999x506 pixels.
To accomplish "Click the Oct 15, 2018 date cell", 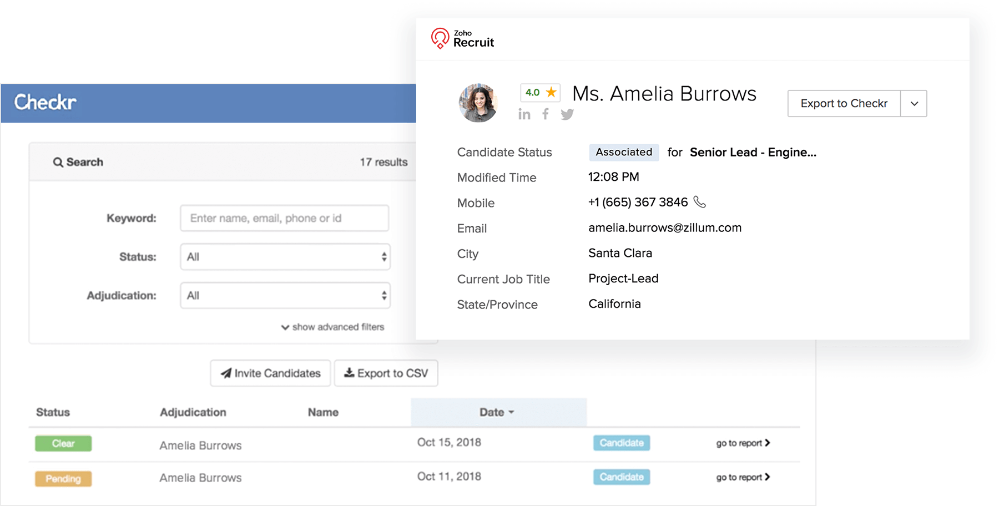I will tap(449, 442).
